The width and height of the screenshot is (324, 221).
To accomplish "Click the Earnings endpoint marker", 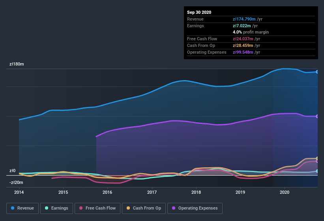I will [317, 171].
